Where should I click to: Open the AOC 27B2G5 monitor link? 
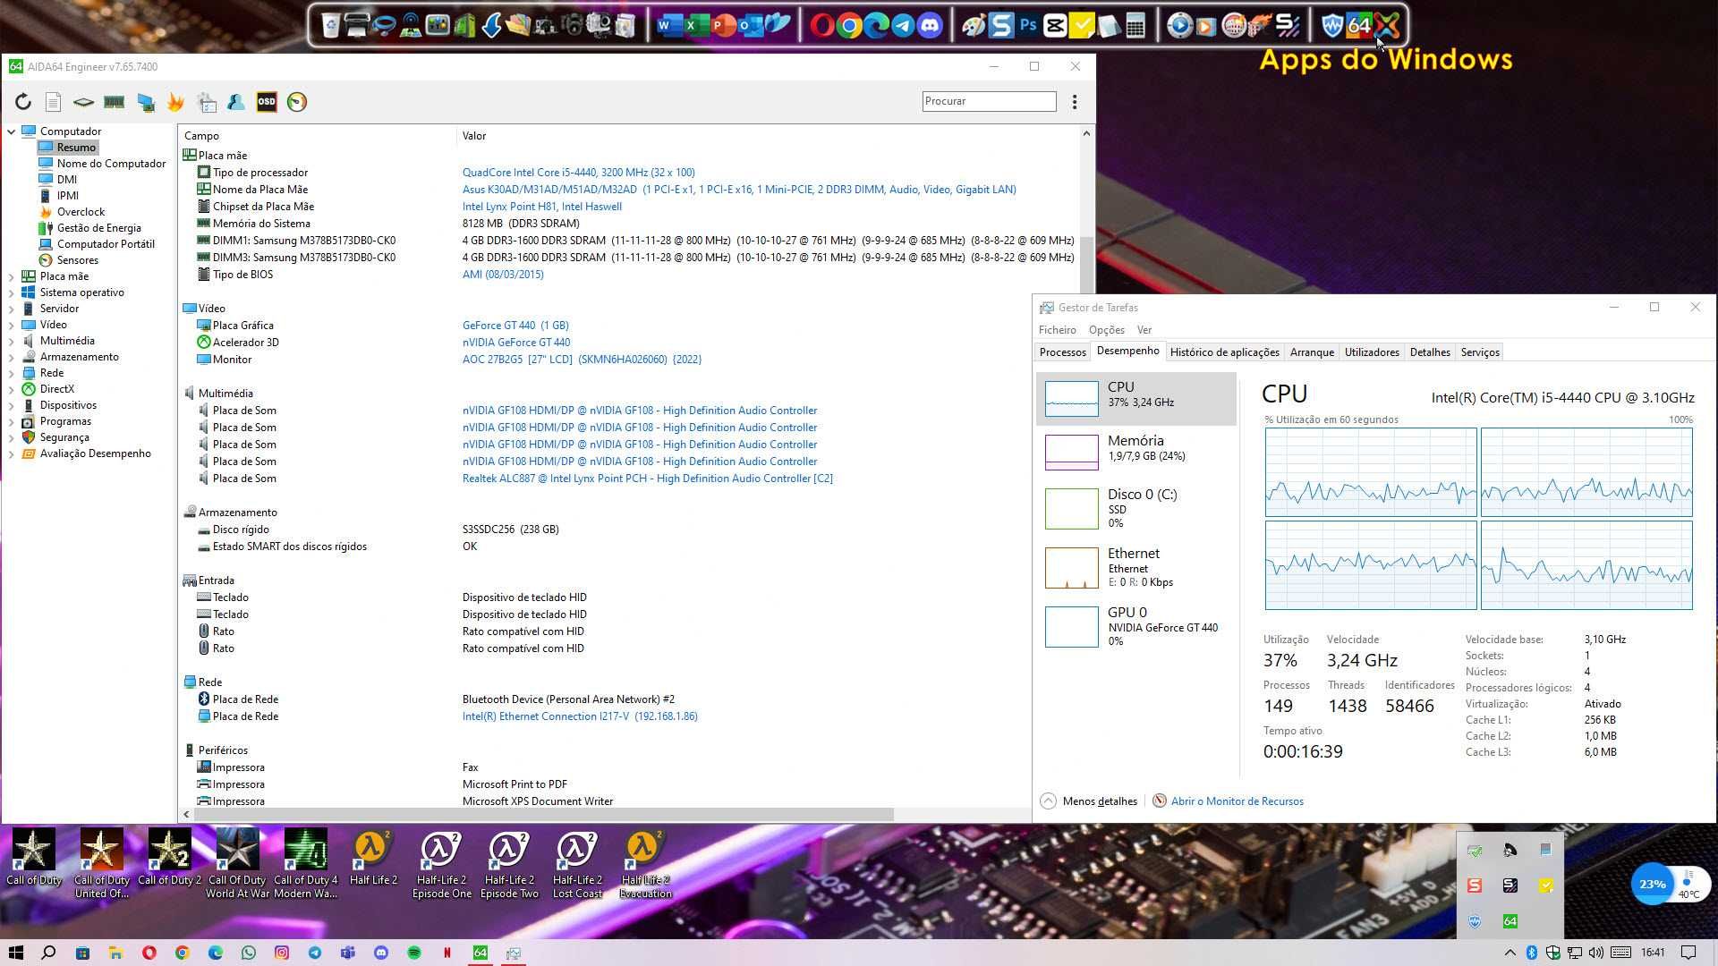click(x=582, y=360)
